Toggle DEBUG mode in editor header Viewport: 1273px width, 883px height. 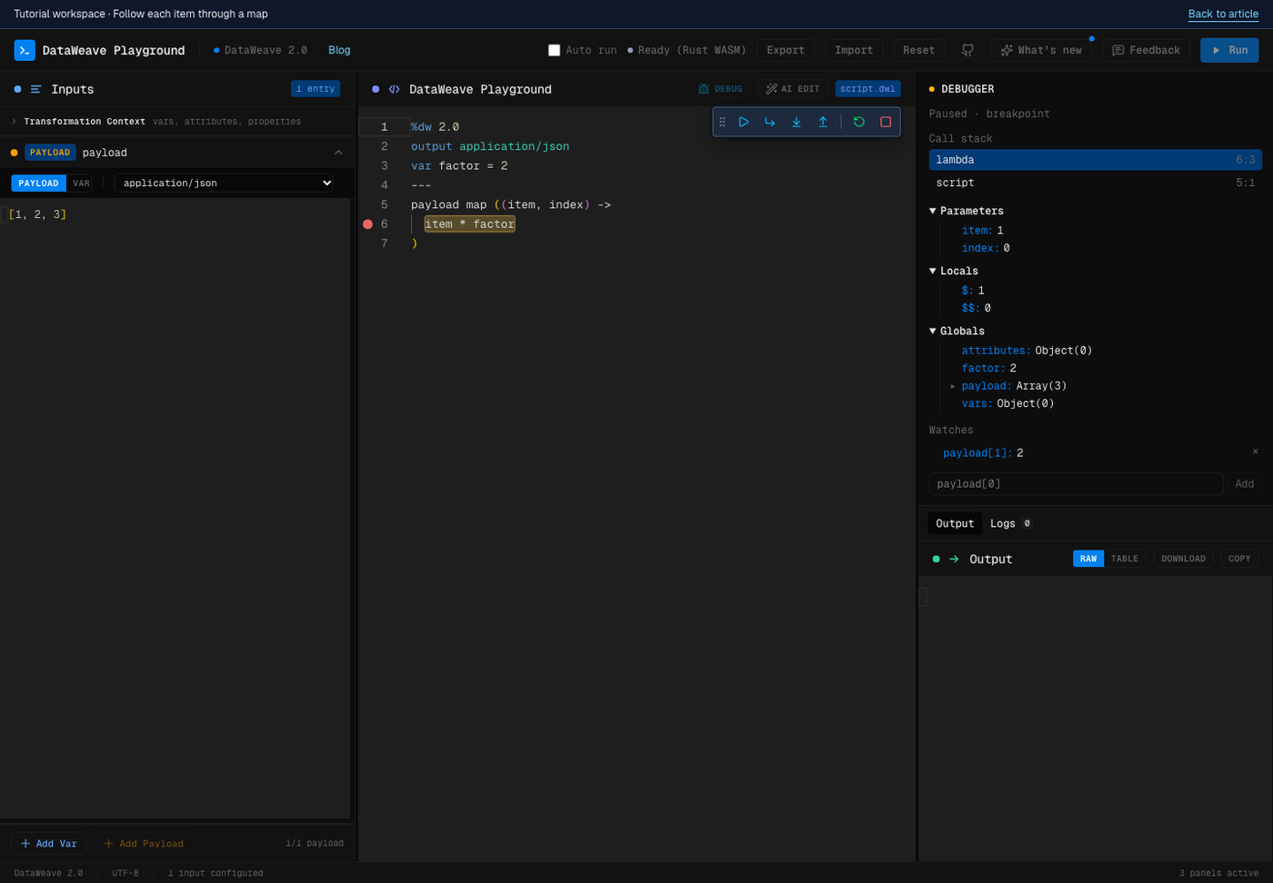[720, 89]
